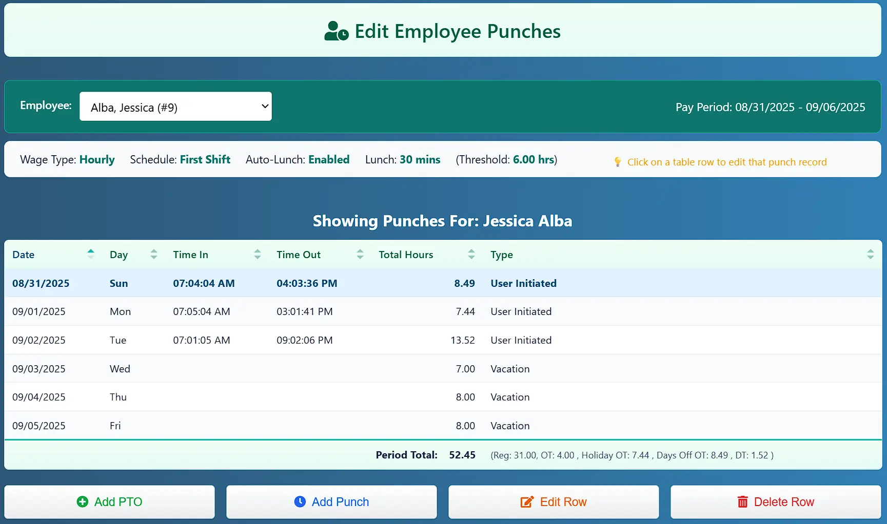Click the lightbulb hint icon

pyautogui.click(x=618, y=161)
